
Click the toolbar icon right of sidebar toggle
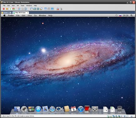click(x=34, y=9)
